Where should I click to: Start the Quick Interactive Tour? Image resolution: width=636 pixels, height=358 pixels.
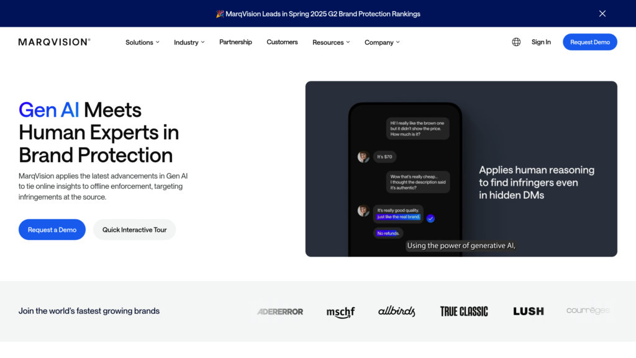point(134,230)
